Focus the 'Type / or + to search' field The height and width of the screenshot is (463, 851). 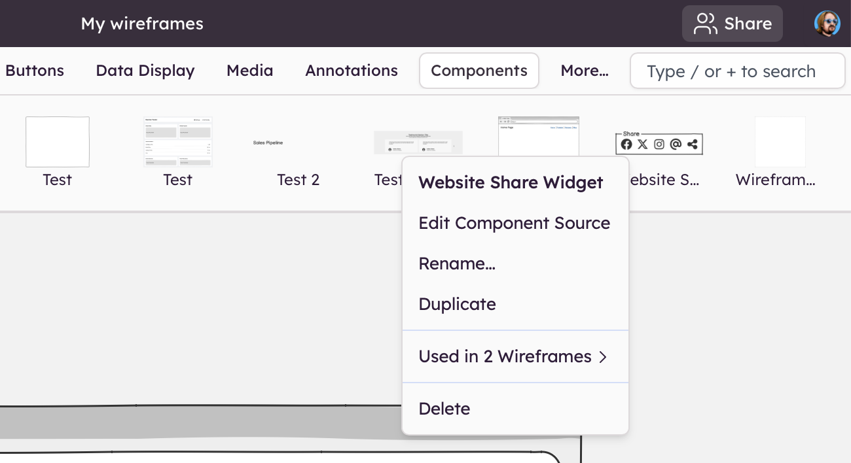pyautogui.click(x=736, y=71)
